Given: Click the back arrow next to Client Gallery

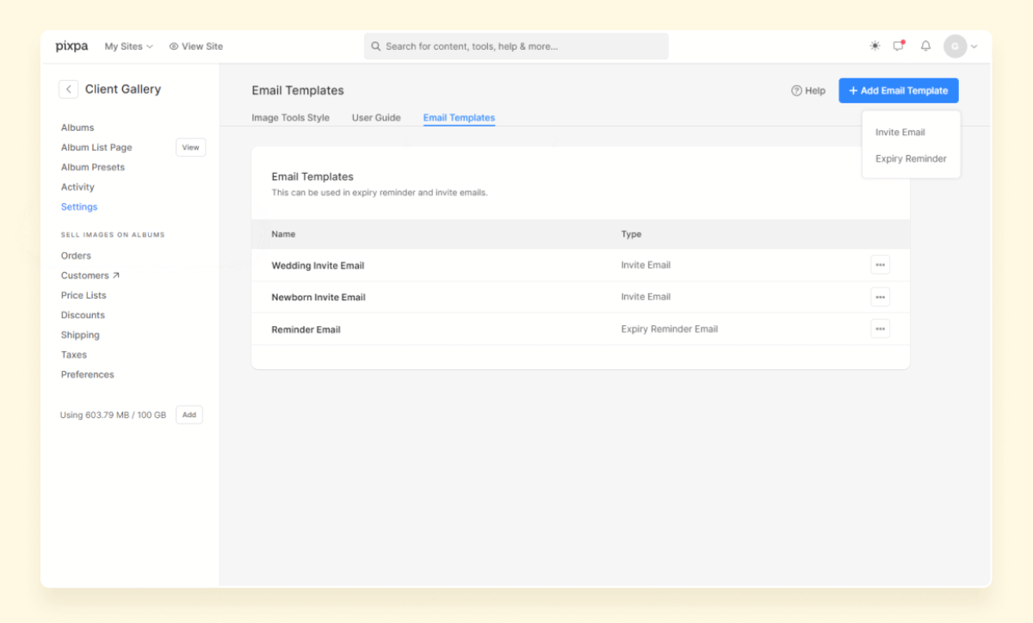Looking at the screenshot, I should [x=68, y=89].
